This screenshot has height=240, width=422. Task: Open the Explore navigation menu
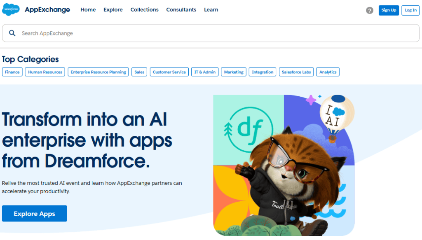tap(113, 10)
